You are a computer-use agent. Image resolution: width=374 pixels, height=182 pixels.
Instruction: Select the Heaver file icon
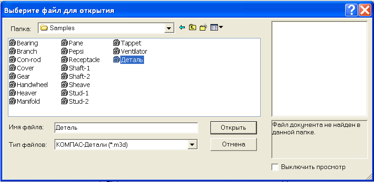tap(13, 93)
